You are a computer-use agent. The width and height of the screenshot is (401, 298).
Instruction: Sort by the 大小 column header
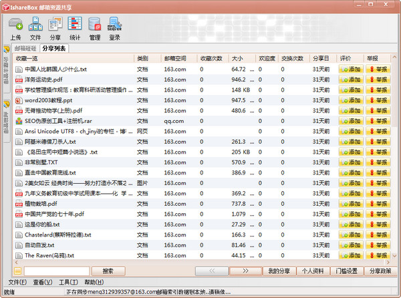[237, 59]
